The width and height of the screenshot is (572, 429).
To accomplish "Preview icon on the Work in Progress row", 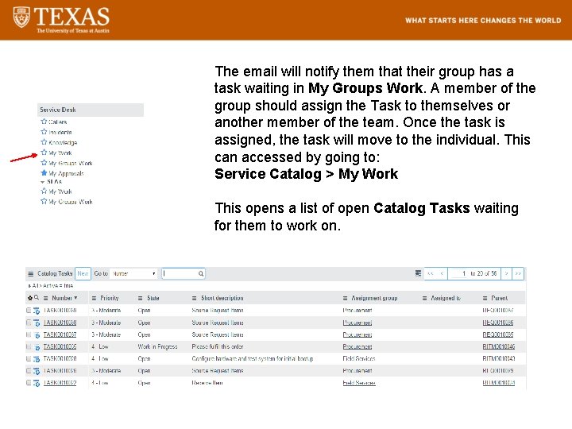I will pyautogui.click(x=37, y=347).
